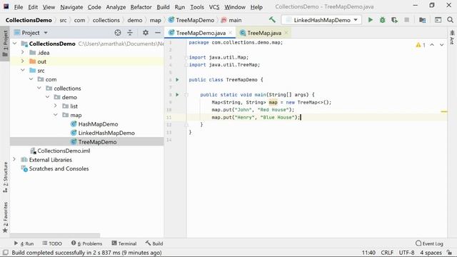The image size is (457, 257).
Task: Click the Stop process square icon
Action: (406, 20)
